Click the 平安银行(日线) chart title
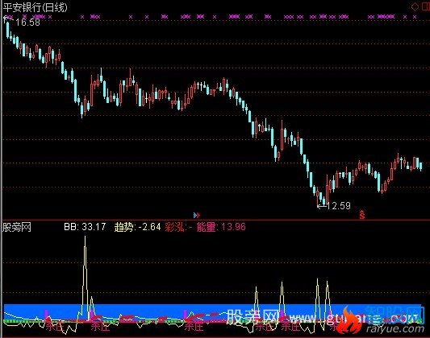Viewport: 430px width, 338px height. (x=35, y=7)
